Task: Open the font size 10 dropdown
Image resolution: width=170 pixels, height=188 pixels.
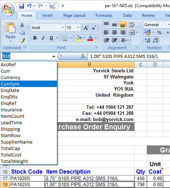Action: coord(78,28)
